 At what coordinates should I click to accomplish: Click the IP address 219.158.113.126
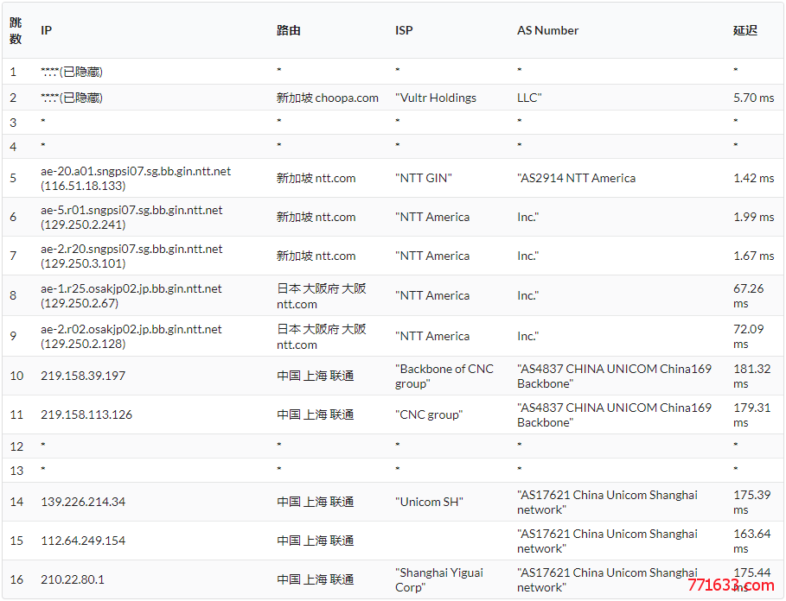pyautogui.click(x=86, y=414)
